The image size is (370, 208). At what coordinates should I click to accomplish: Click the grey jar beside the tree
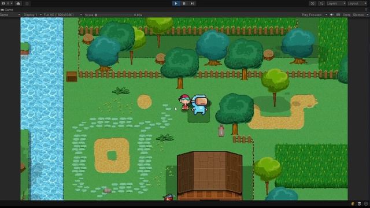click(x=221, y=131)
